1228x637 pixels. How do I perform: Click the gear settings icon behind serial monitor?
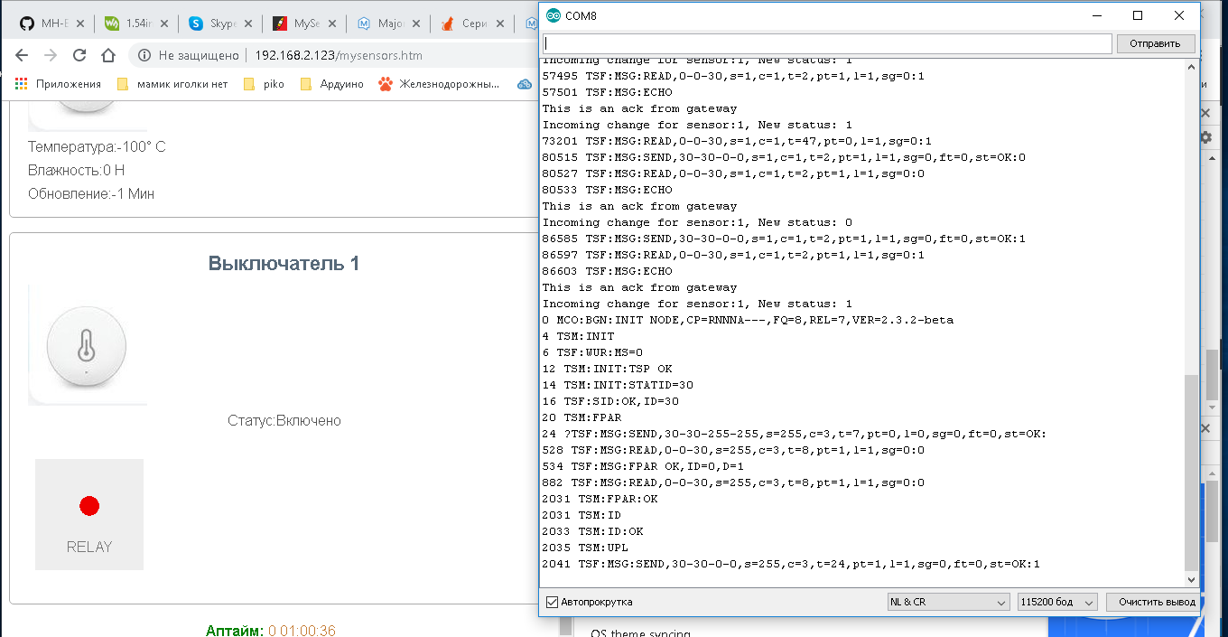pyautogui.click(x=1205, y=137)
